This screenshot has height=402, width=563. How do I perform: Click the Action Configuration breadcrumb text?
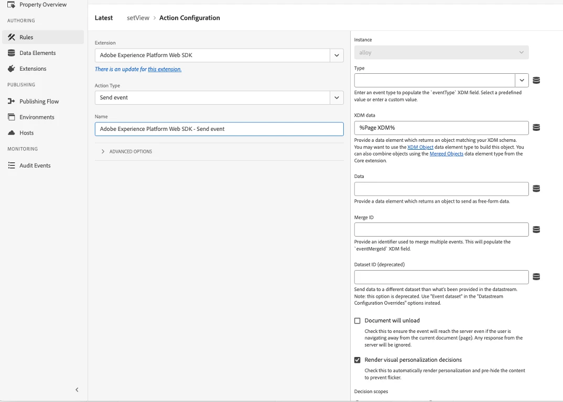pyautogui.click(x=190, y=18)
